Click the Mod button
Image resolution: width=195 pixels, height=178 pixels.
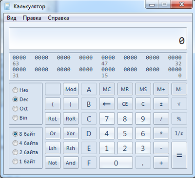71,89
